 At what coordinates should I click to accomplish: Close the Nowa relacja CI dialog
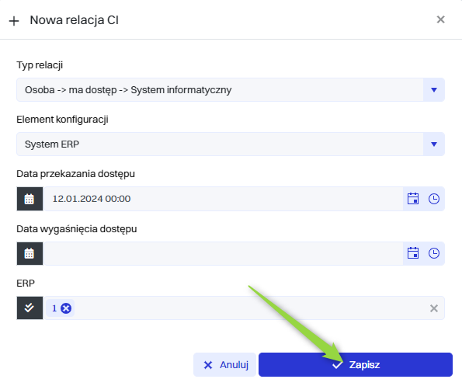click(440, 19)
